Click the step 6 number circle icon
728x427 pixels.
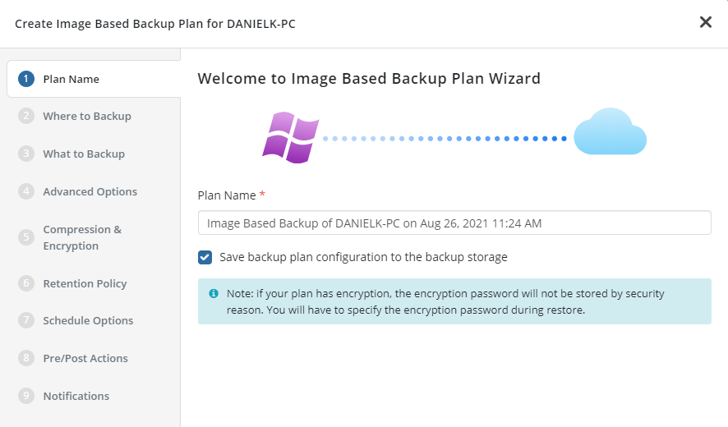click(x=26, y=283)
